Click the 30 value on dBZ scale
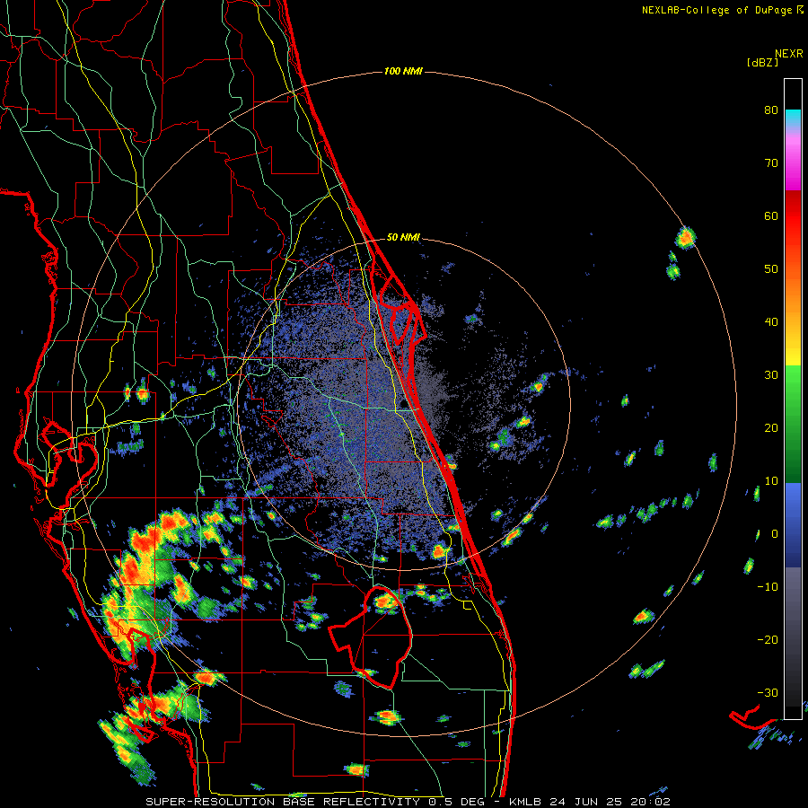The image size is (808, 808). click(x=771, y=375)
